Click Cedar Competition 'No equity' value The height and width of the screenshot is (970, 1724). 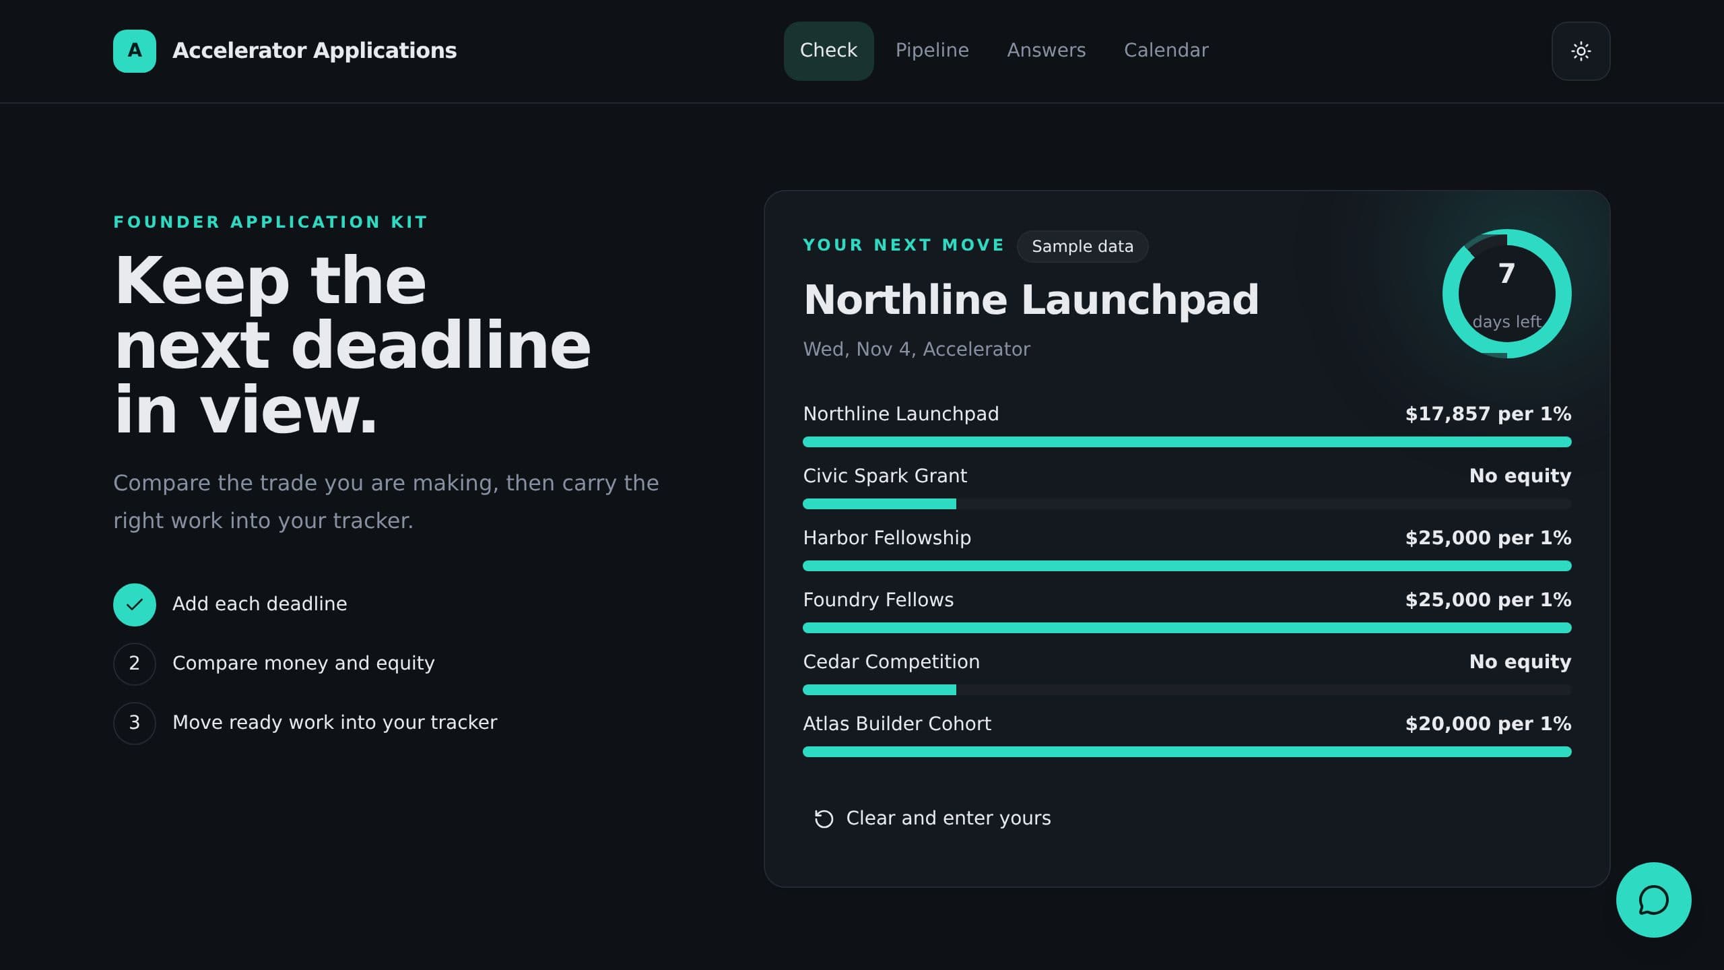[x=1520, y=662]
